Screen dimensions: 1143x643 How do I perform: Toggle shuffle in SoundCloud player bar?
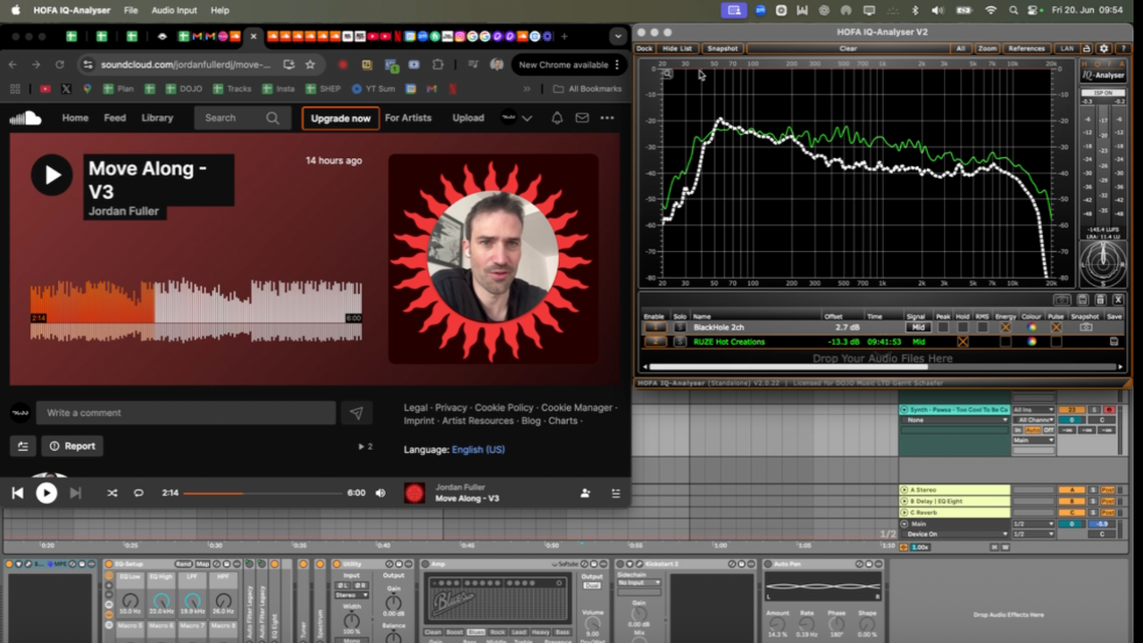coord(112,493)
